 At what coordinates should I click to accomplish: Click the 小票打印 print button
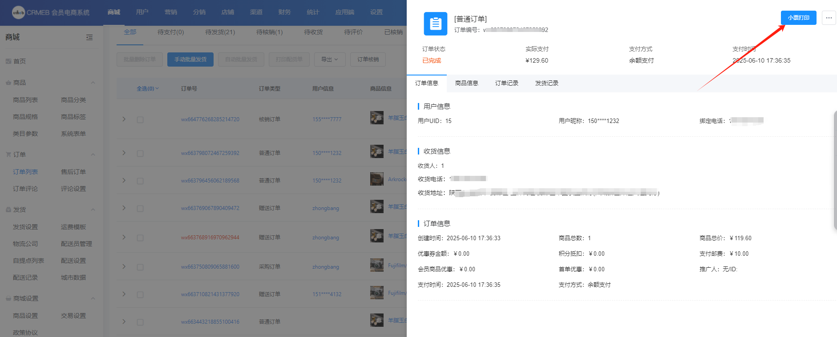pyautogui.click(x=798, y=18)
